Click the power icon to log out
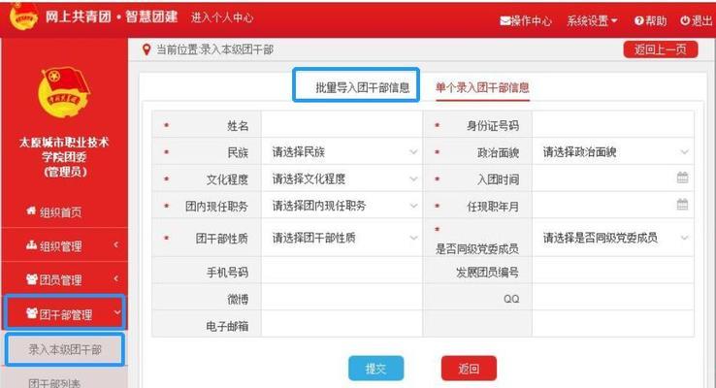Viewport: 716px width, 388px height. pyautogui.click(x=685, y=20)
